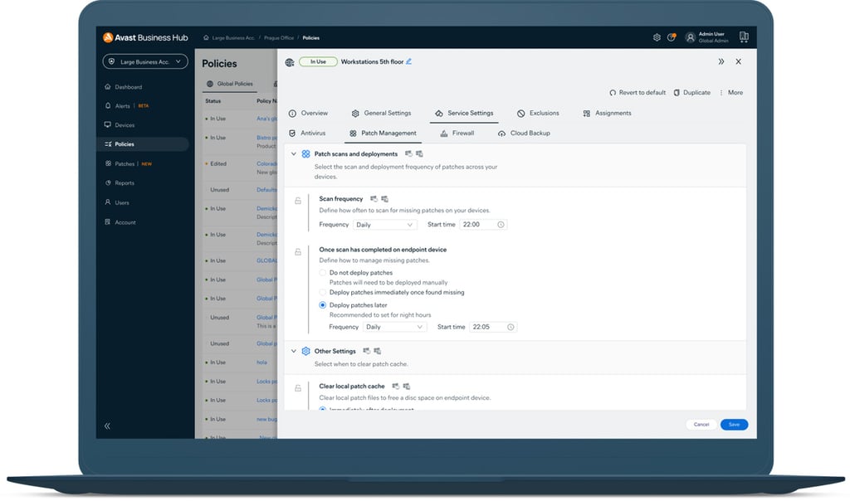Select Deploy patches immediately once found missing
Image resolution: width=850 pixels, height=501 pixels.
(x=325, y=292)
